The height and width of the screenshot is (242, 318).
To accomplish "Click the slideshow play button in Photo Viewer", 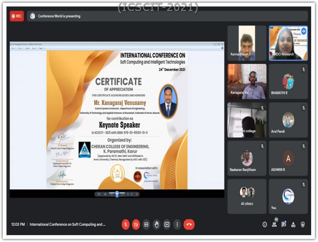I will [x=117, y=194].
